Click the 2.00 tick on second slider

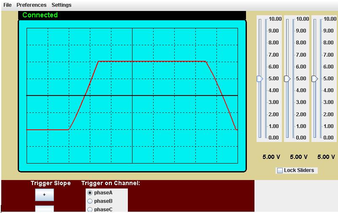pyautogui.click(x=301, y=115)
